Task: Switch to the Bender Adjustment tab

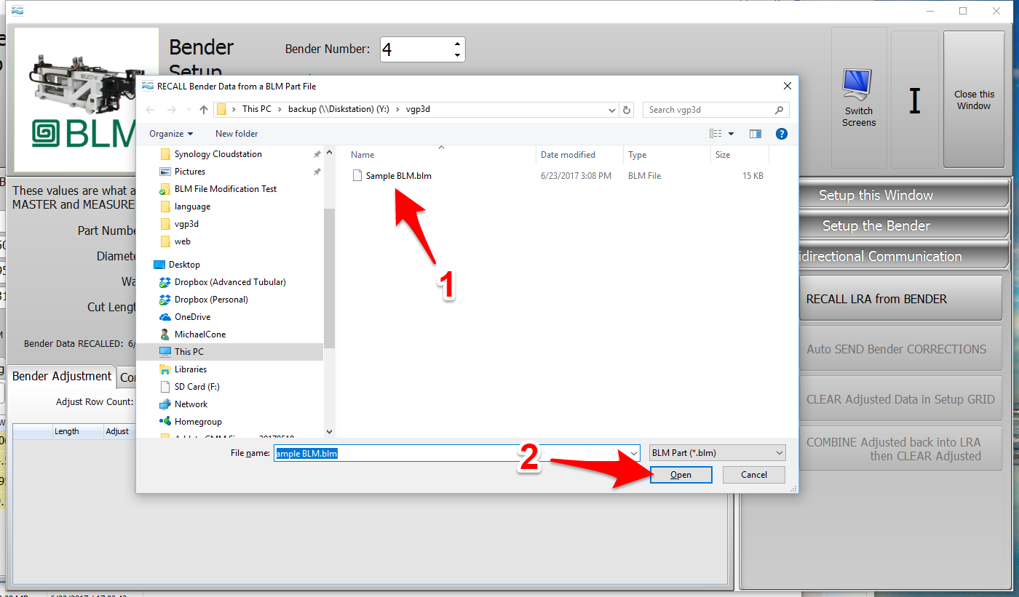Action: pos(62,377)
